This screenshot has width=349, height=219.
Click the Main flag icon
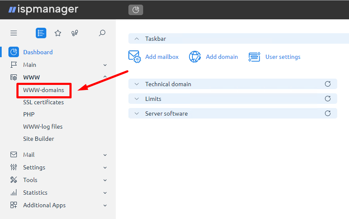pos(13,65)
